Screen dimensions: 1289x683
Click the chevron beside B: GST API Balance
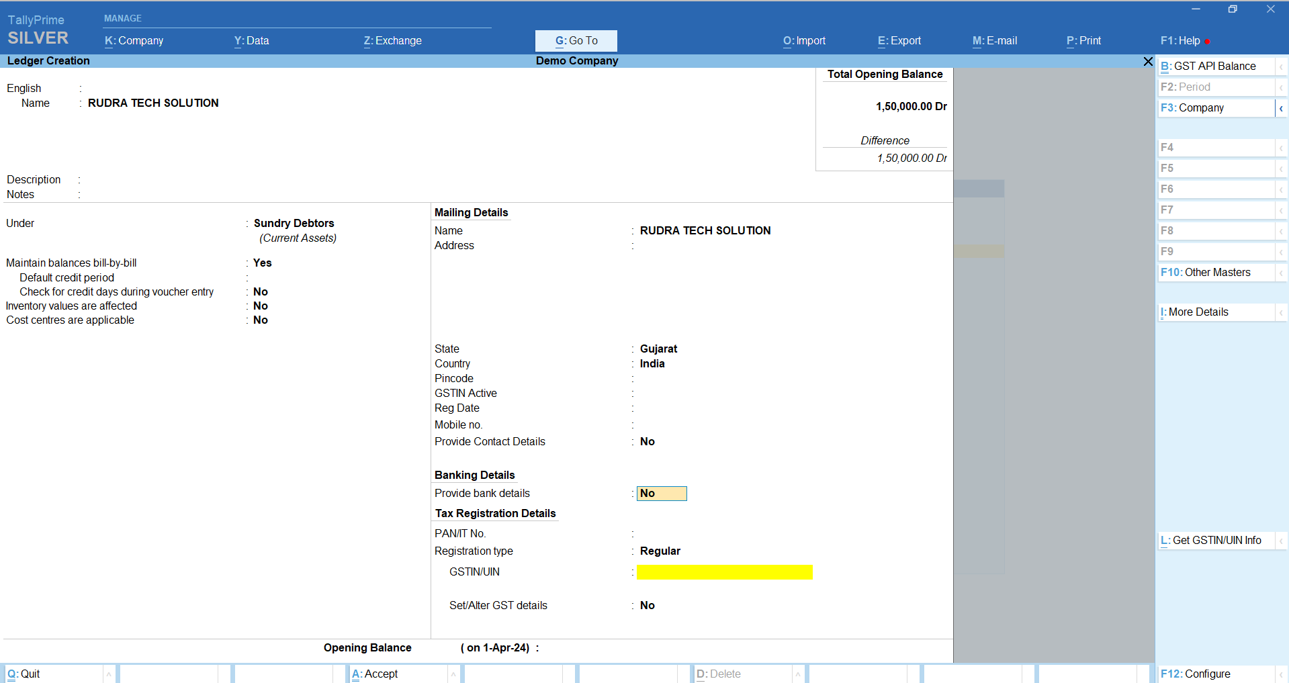coord(1281,66)
